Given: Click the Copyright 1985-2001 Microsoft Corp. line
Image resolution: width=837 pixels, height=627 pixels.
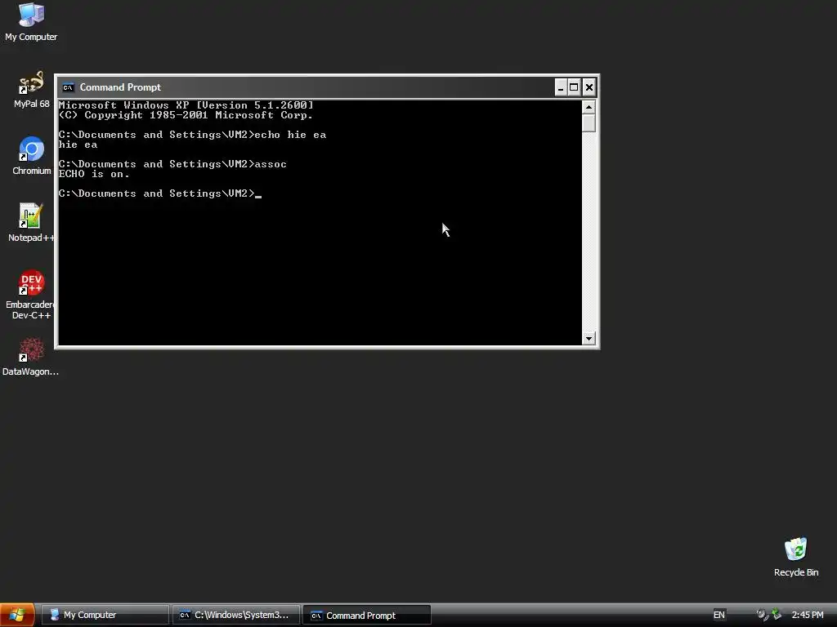Looking at the screenshot, I should (186, 115).
